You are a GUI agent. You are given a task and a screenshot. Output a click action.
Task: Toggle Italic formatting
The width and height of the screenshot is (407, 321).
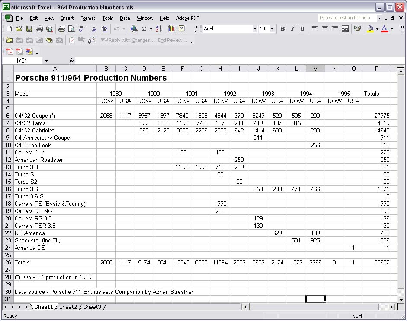click(x=292, y=29)
